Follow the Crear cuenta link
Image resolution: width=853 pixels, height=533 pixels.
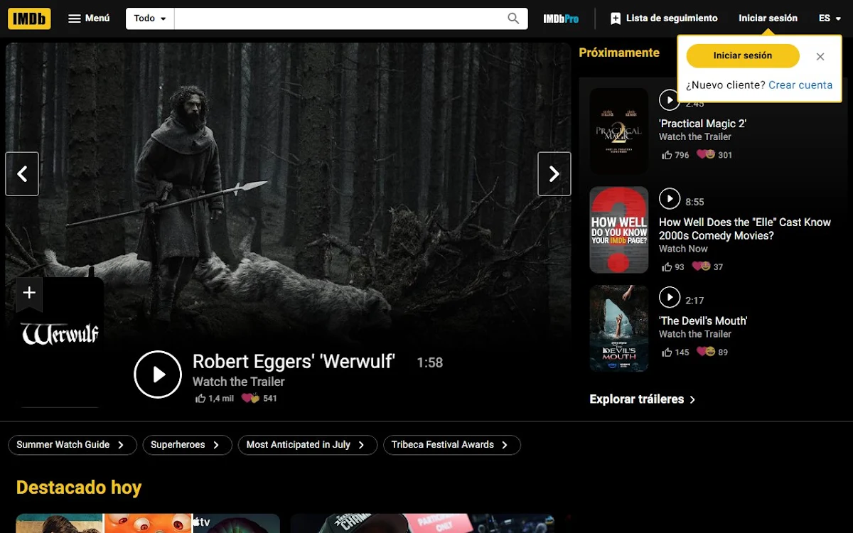(800, 85)
